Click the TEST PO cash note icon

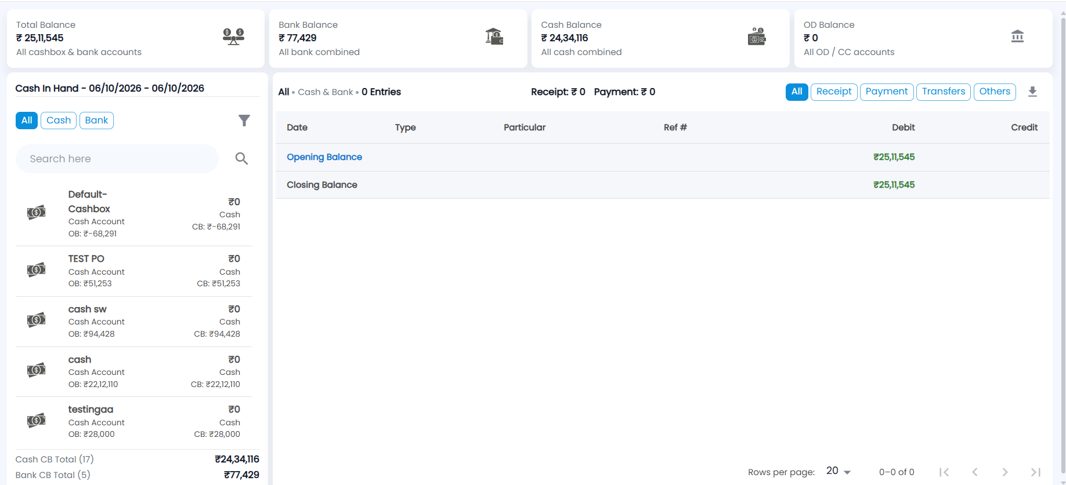click(36, 269)
